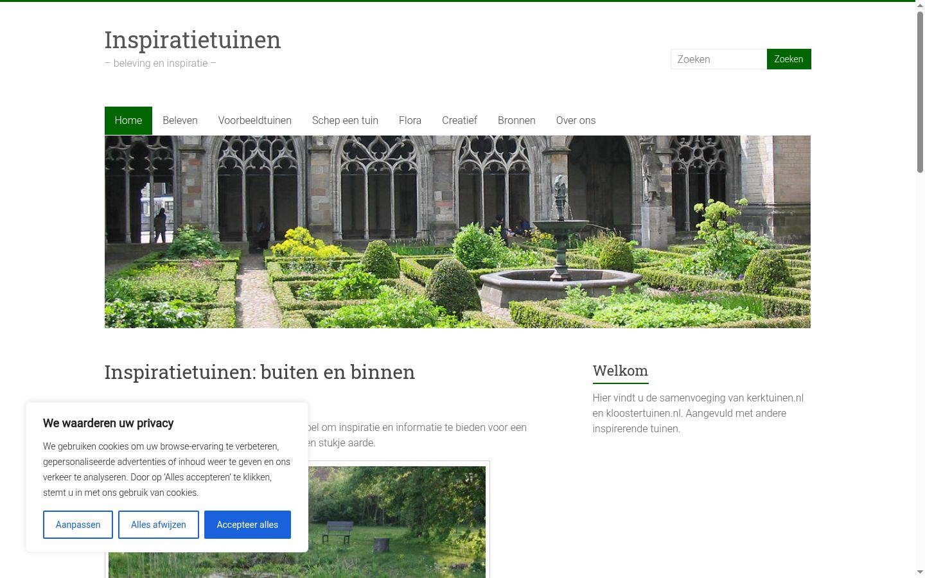Click the green Zoeken search button

tap(789, 59)
